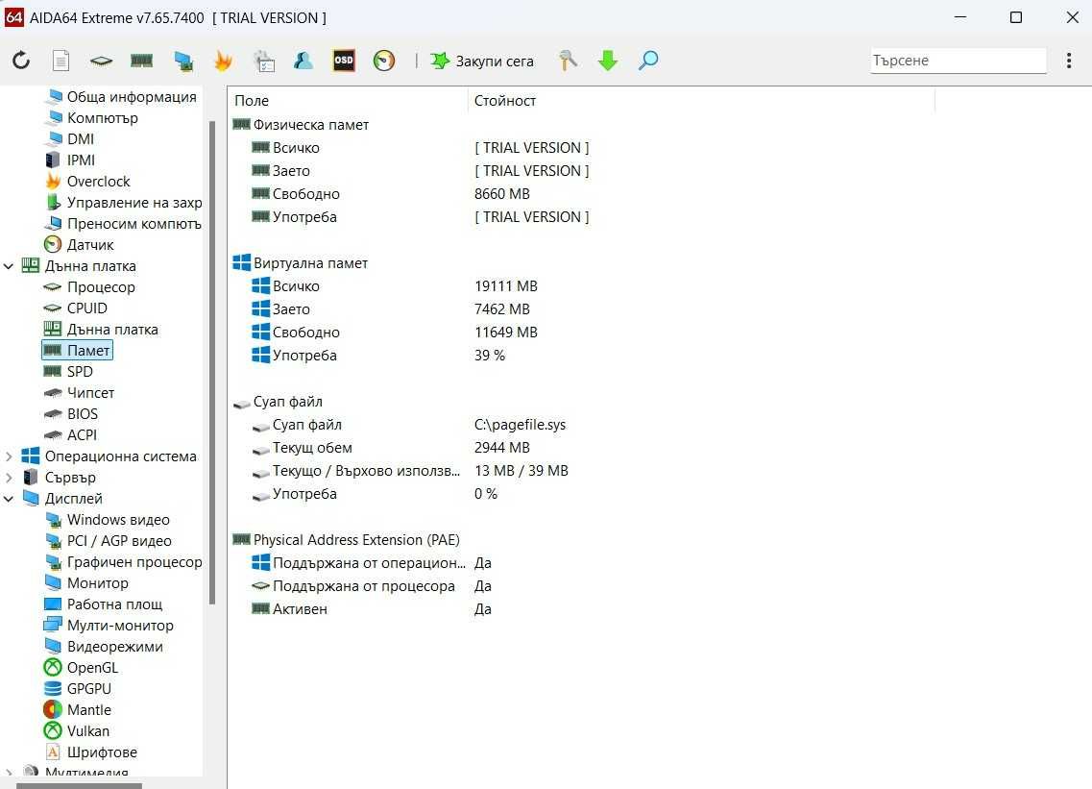The image size is (1092, 789).
Task: Select Процесор in the tree
Action: click(x=90, y=287)
